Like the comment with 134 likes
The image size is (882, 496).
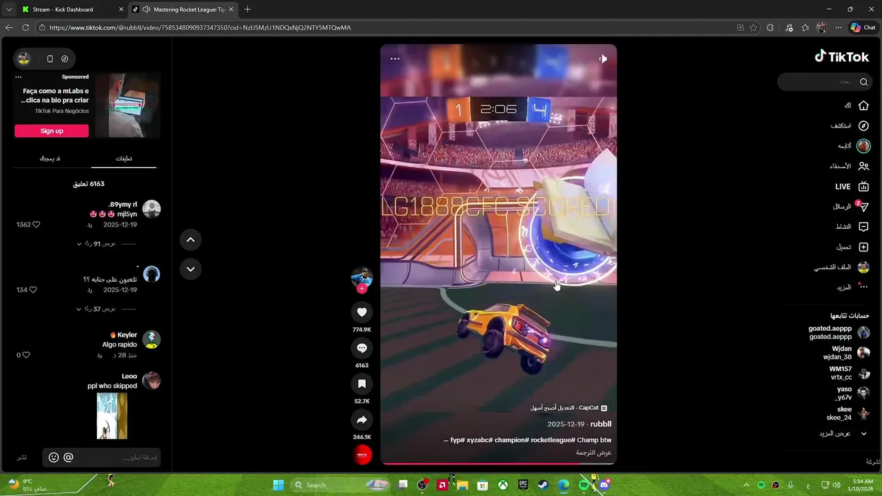32,290
